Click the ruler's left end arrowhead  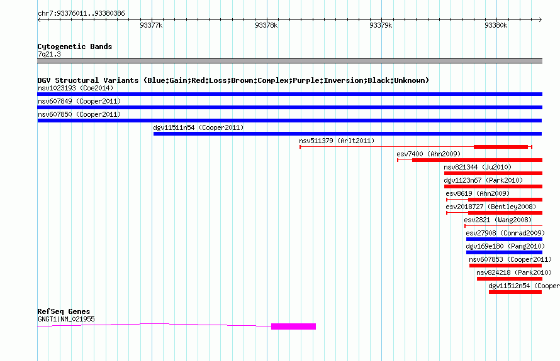tap(39, 20)
